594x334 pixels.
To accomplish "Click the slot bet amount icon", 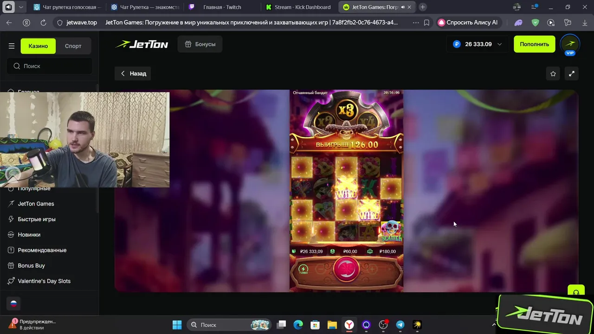I will (x=332, y=251).
